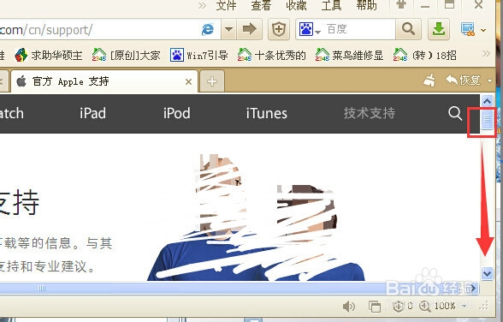Open the 查看 menu
The image size is (503, 322).
click(x=261, y=5)
